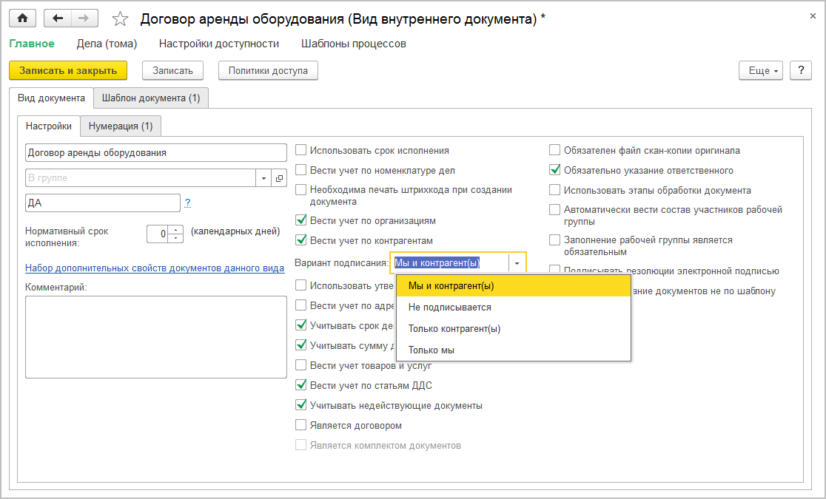Open the 'Шаблоны процессов' section
The width and height of the screenshot is (826, 499).
354,44
